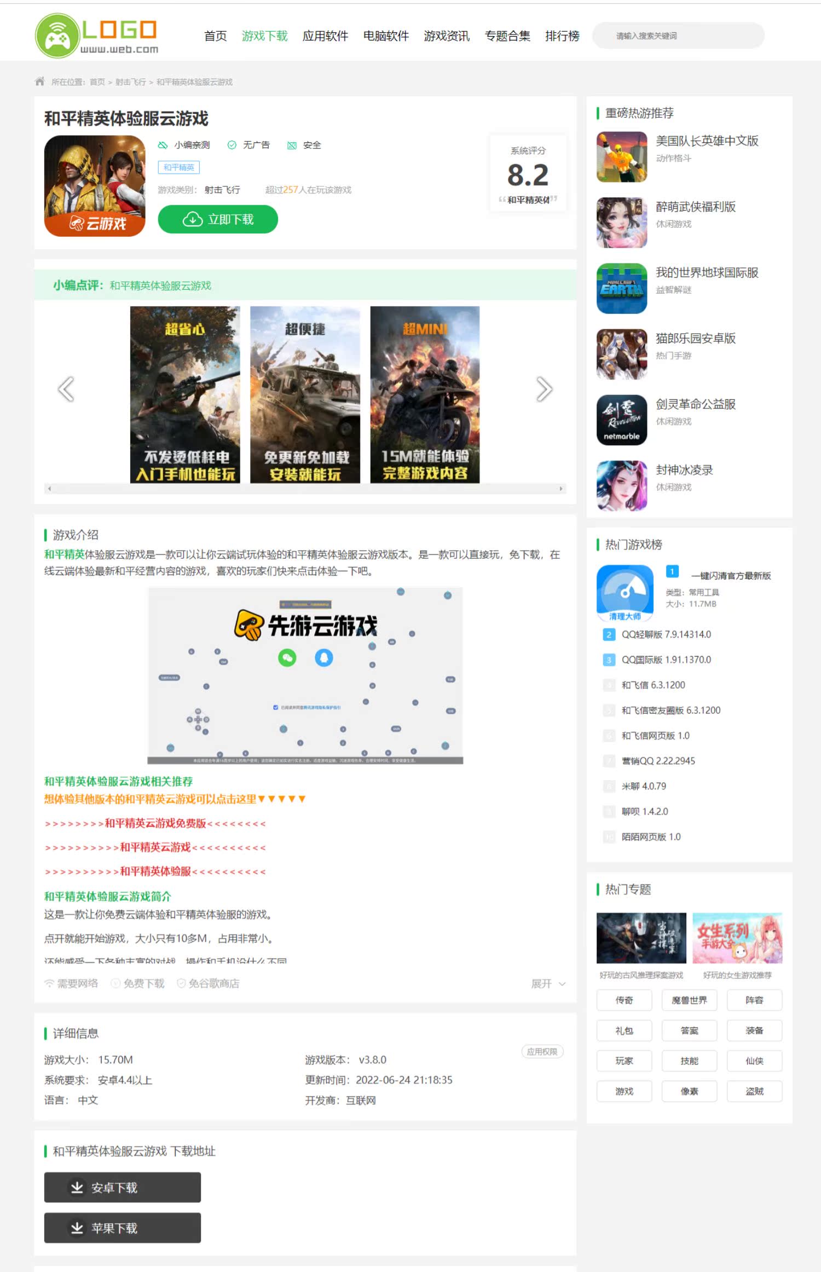Click the 安卓下载 button
The width and height of the screenshot is (821, 1272).
pyautogui.click(x=123, y=1187)
